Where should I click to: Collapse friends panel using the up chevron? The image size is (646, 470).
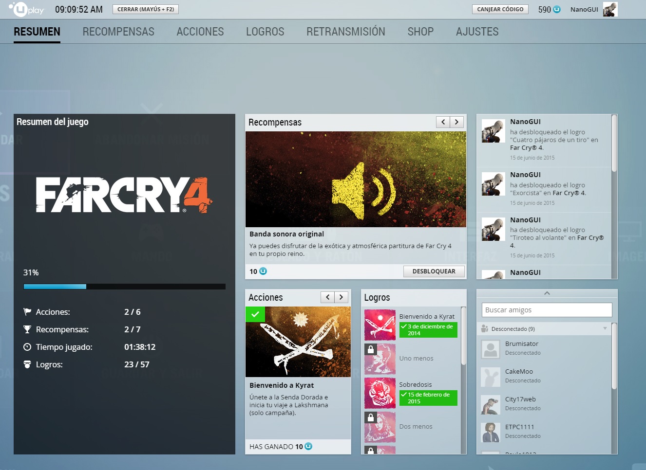547,293
